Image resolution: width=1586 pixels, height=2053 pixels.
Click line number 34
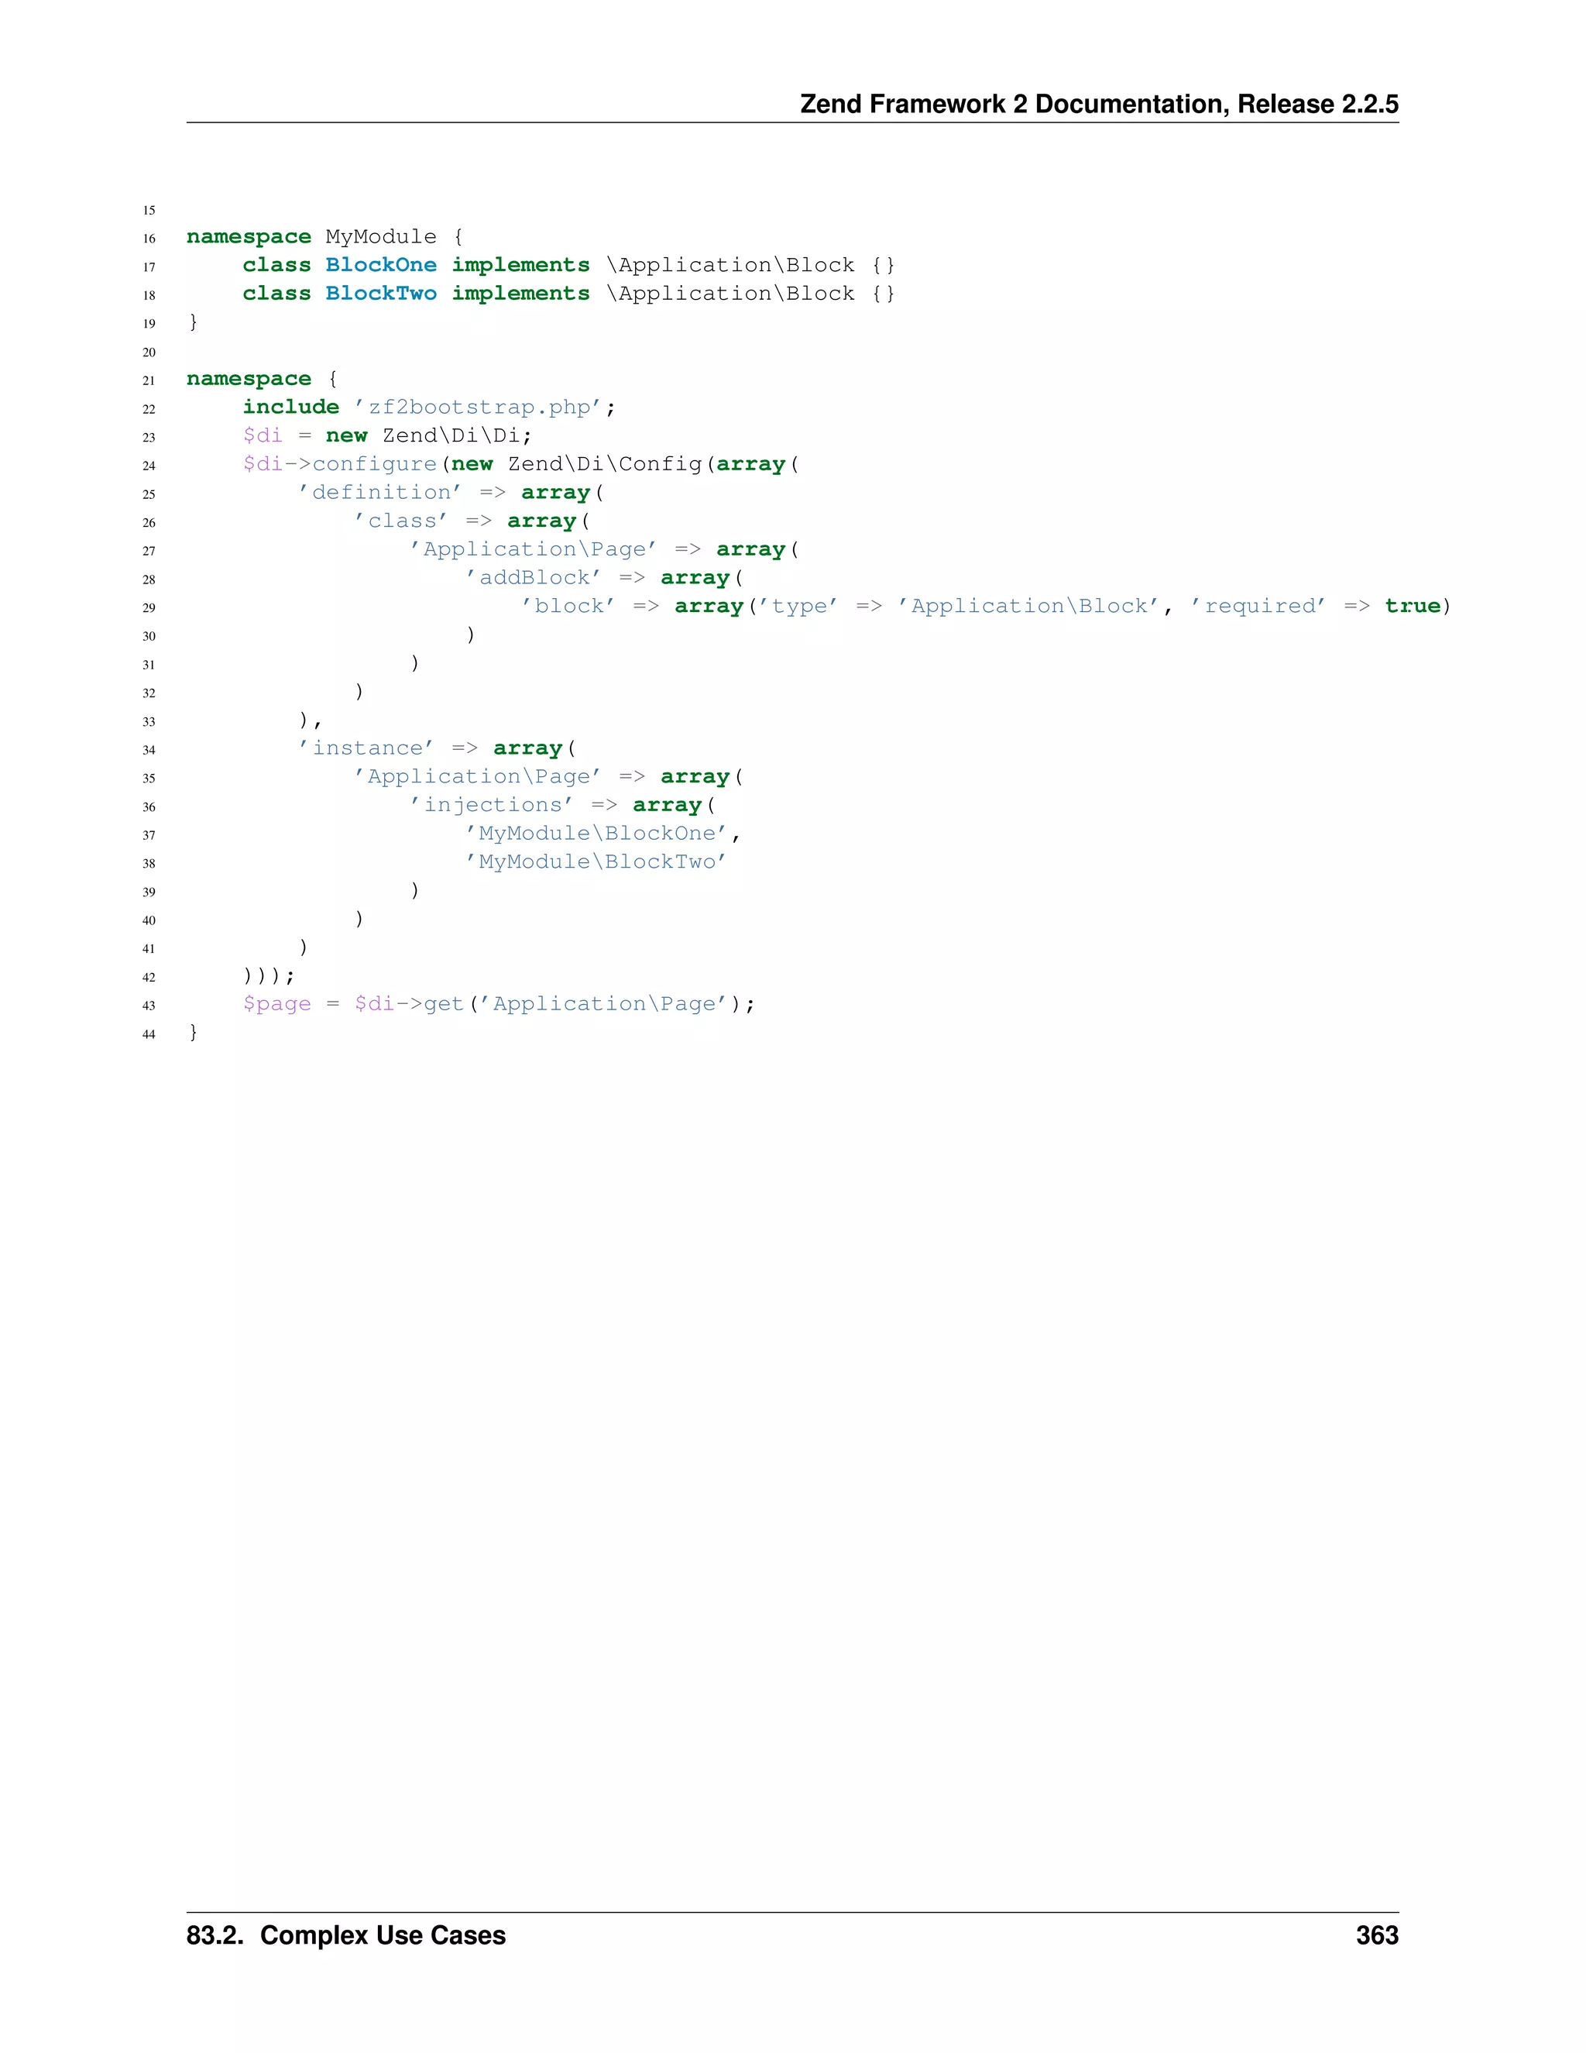149,750
